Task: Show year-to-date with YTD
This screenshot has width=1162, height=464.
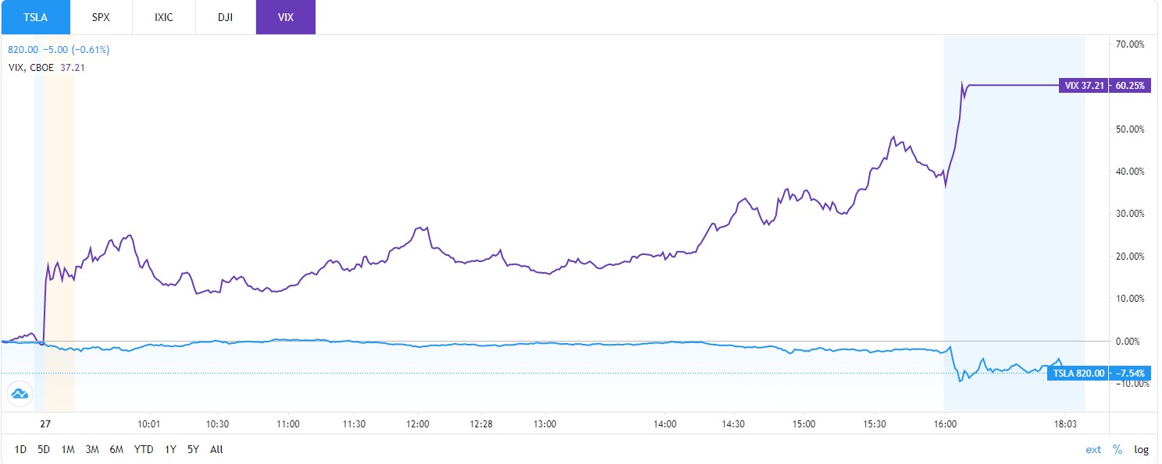Action: pos(144,449)
